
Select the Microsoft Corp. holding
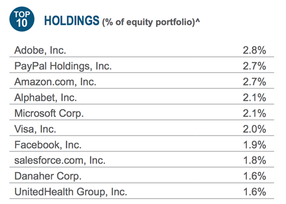point(49,113)
